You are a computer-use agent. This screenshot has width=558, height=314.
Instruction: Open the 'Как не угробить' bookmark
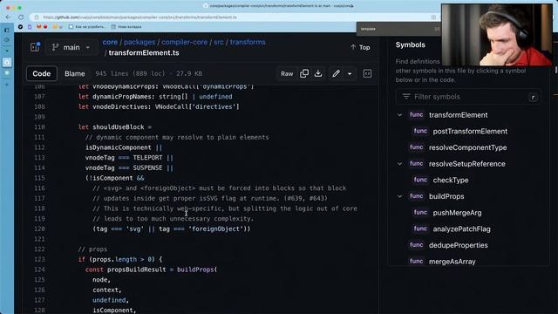coord(87,27)
